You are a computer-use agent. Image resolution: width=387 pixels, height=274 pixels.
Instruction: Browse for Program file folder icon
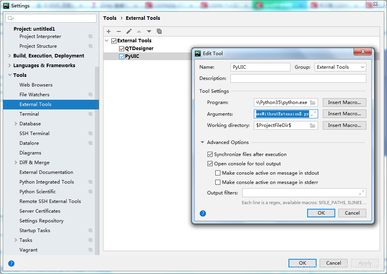[x=313, y=102]
